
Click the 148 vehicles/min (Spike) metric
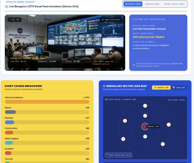(148, 37)
